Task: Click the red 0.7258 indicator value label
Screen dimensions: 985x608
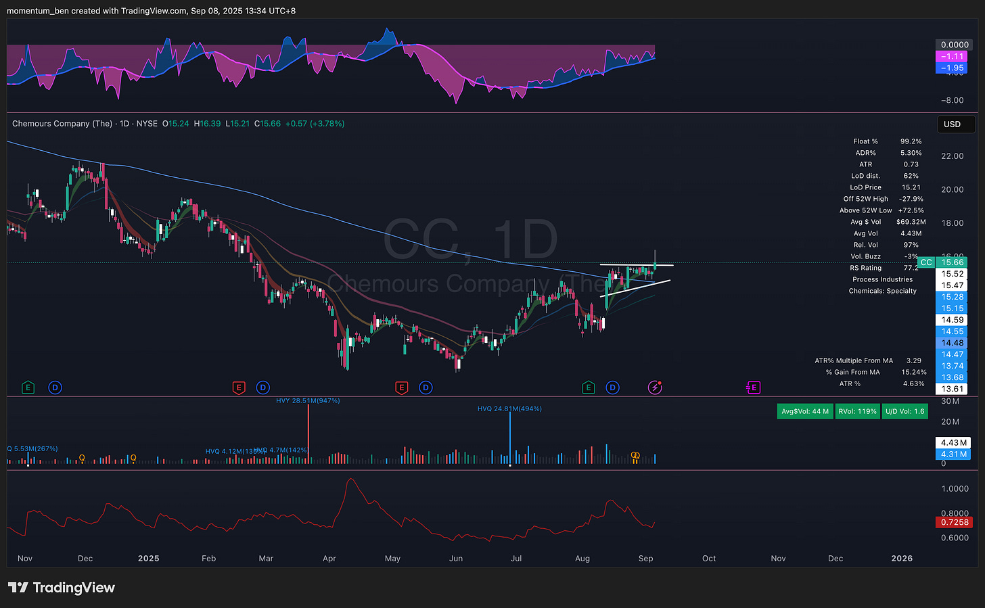Action: 955,522
